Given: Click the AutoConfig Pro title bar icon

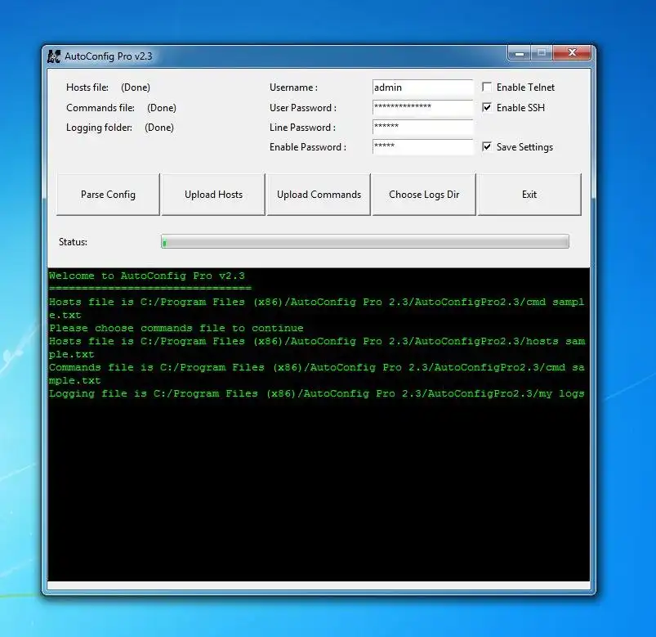Looking at the screenshot, I should [x=54, y=56].
